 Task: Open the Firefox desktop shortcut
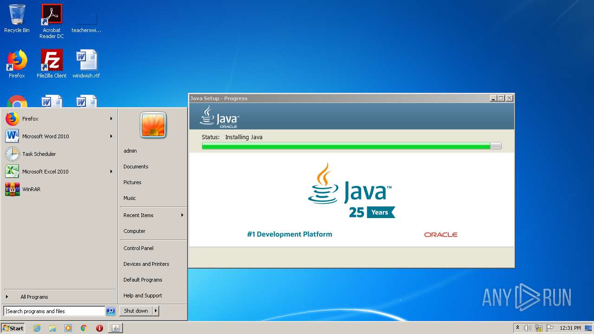[17, 64]
